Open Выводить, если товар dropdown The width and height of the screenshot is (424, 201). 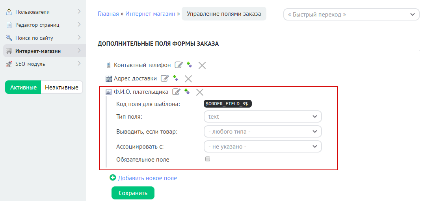[262, 132]
